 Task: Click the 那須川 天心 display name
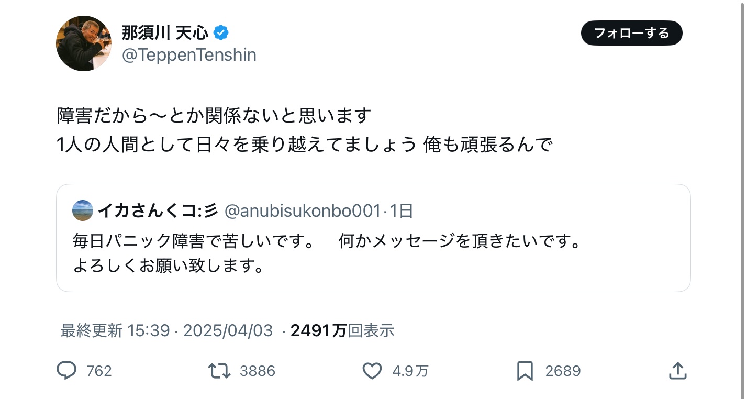[165, 33]
